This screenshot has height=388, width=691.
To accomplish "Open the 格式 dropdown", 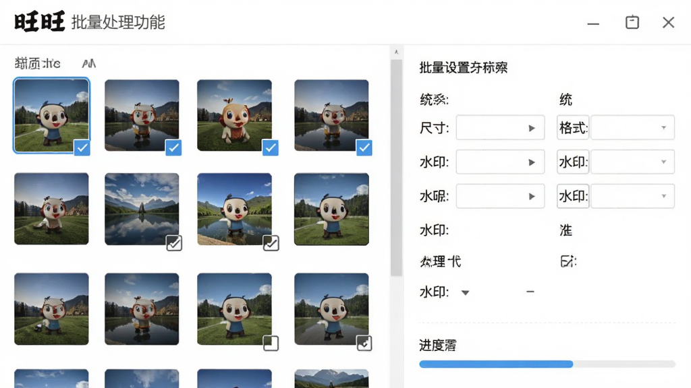I will point(632,127).
